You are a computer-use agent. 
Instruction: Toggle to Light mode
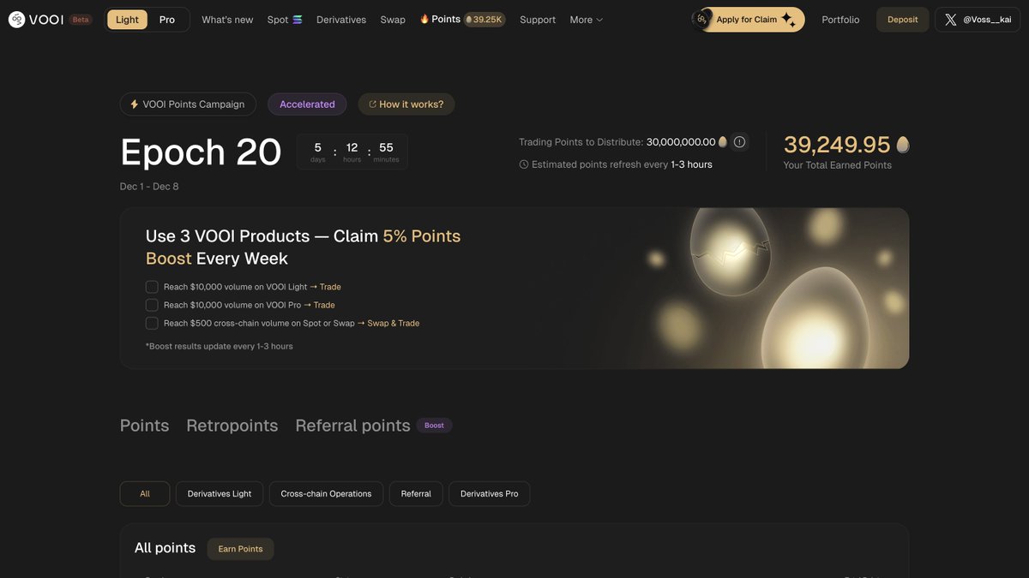[127, 20]
